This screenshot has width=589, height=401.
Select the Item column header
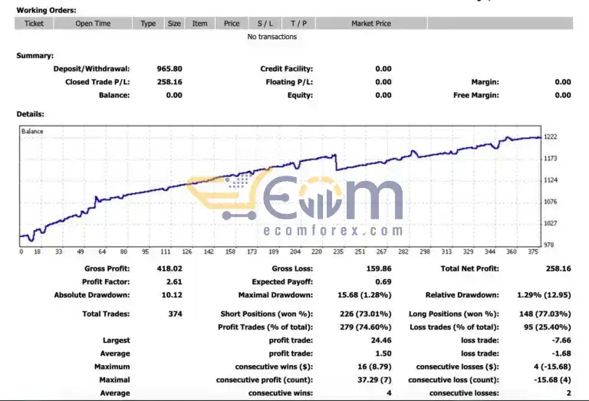(199, 23)
